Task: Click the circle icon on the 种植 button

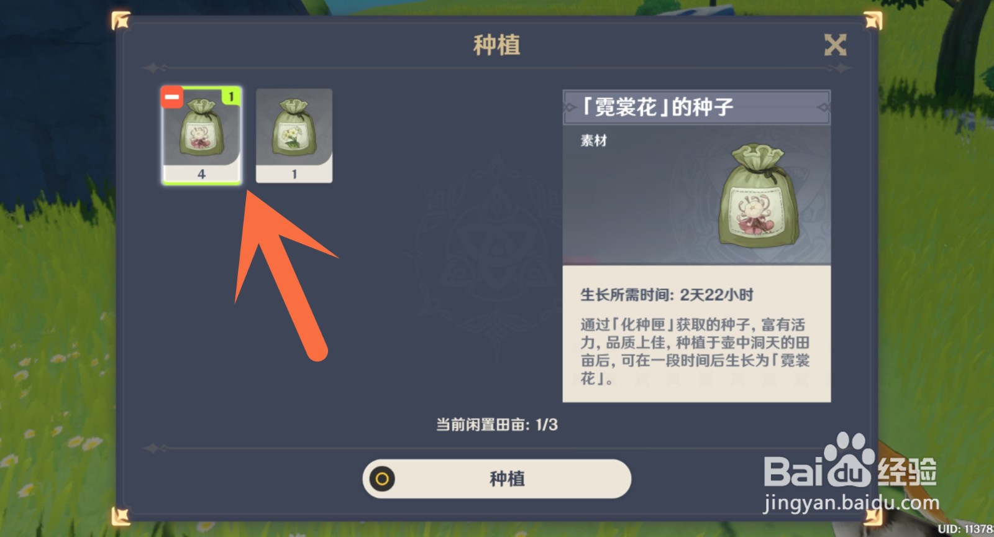Action: (382, 479)
